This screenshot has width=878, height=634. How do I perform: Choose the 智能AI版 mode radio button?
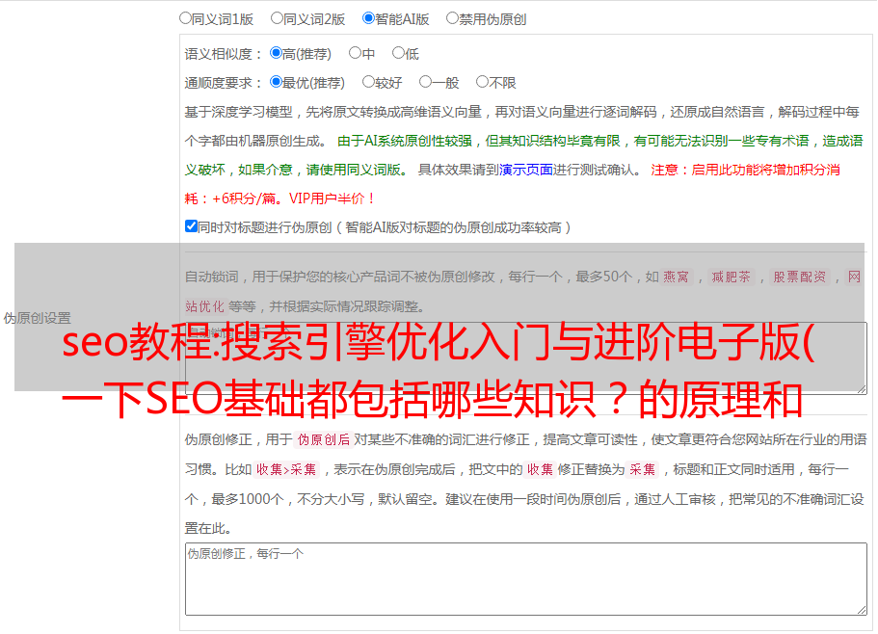(x=368, y=18)
